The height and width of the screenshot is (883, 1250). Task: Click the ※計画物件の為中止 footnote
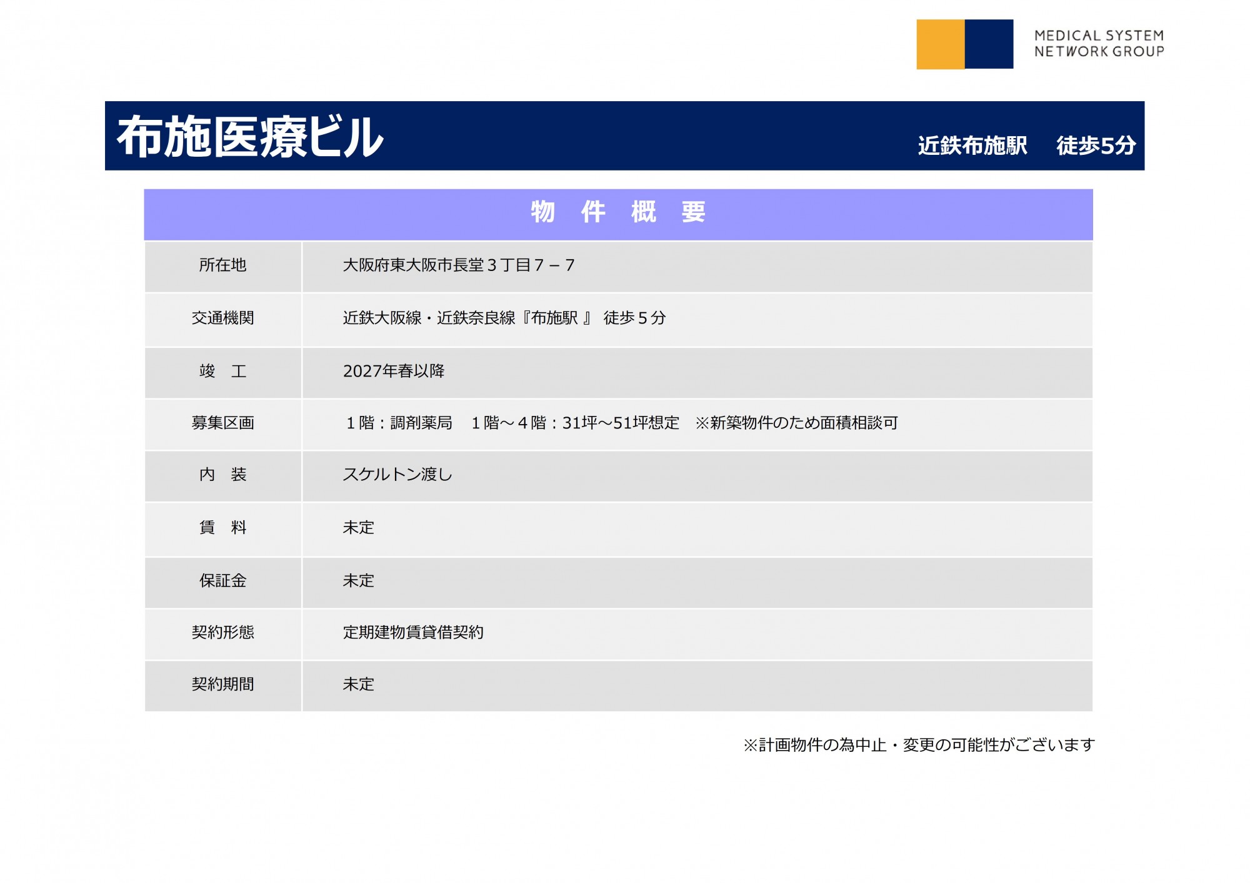click(x=919, y=745)
